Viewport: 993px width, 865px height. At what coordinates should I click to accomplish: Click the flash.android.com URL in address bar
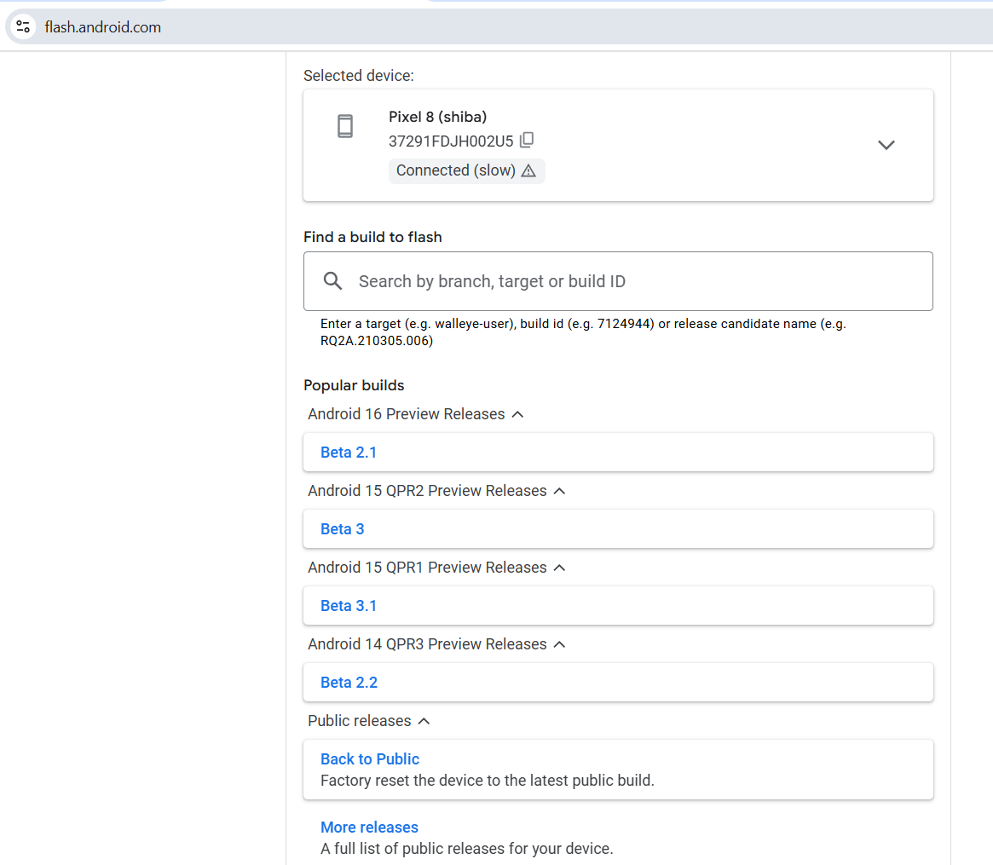(103, 27)
